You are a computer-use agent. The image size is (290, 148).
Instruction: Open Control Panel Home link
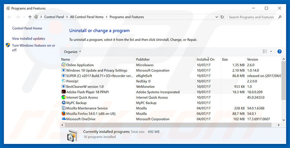(x=27, y=28)
